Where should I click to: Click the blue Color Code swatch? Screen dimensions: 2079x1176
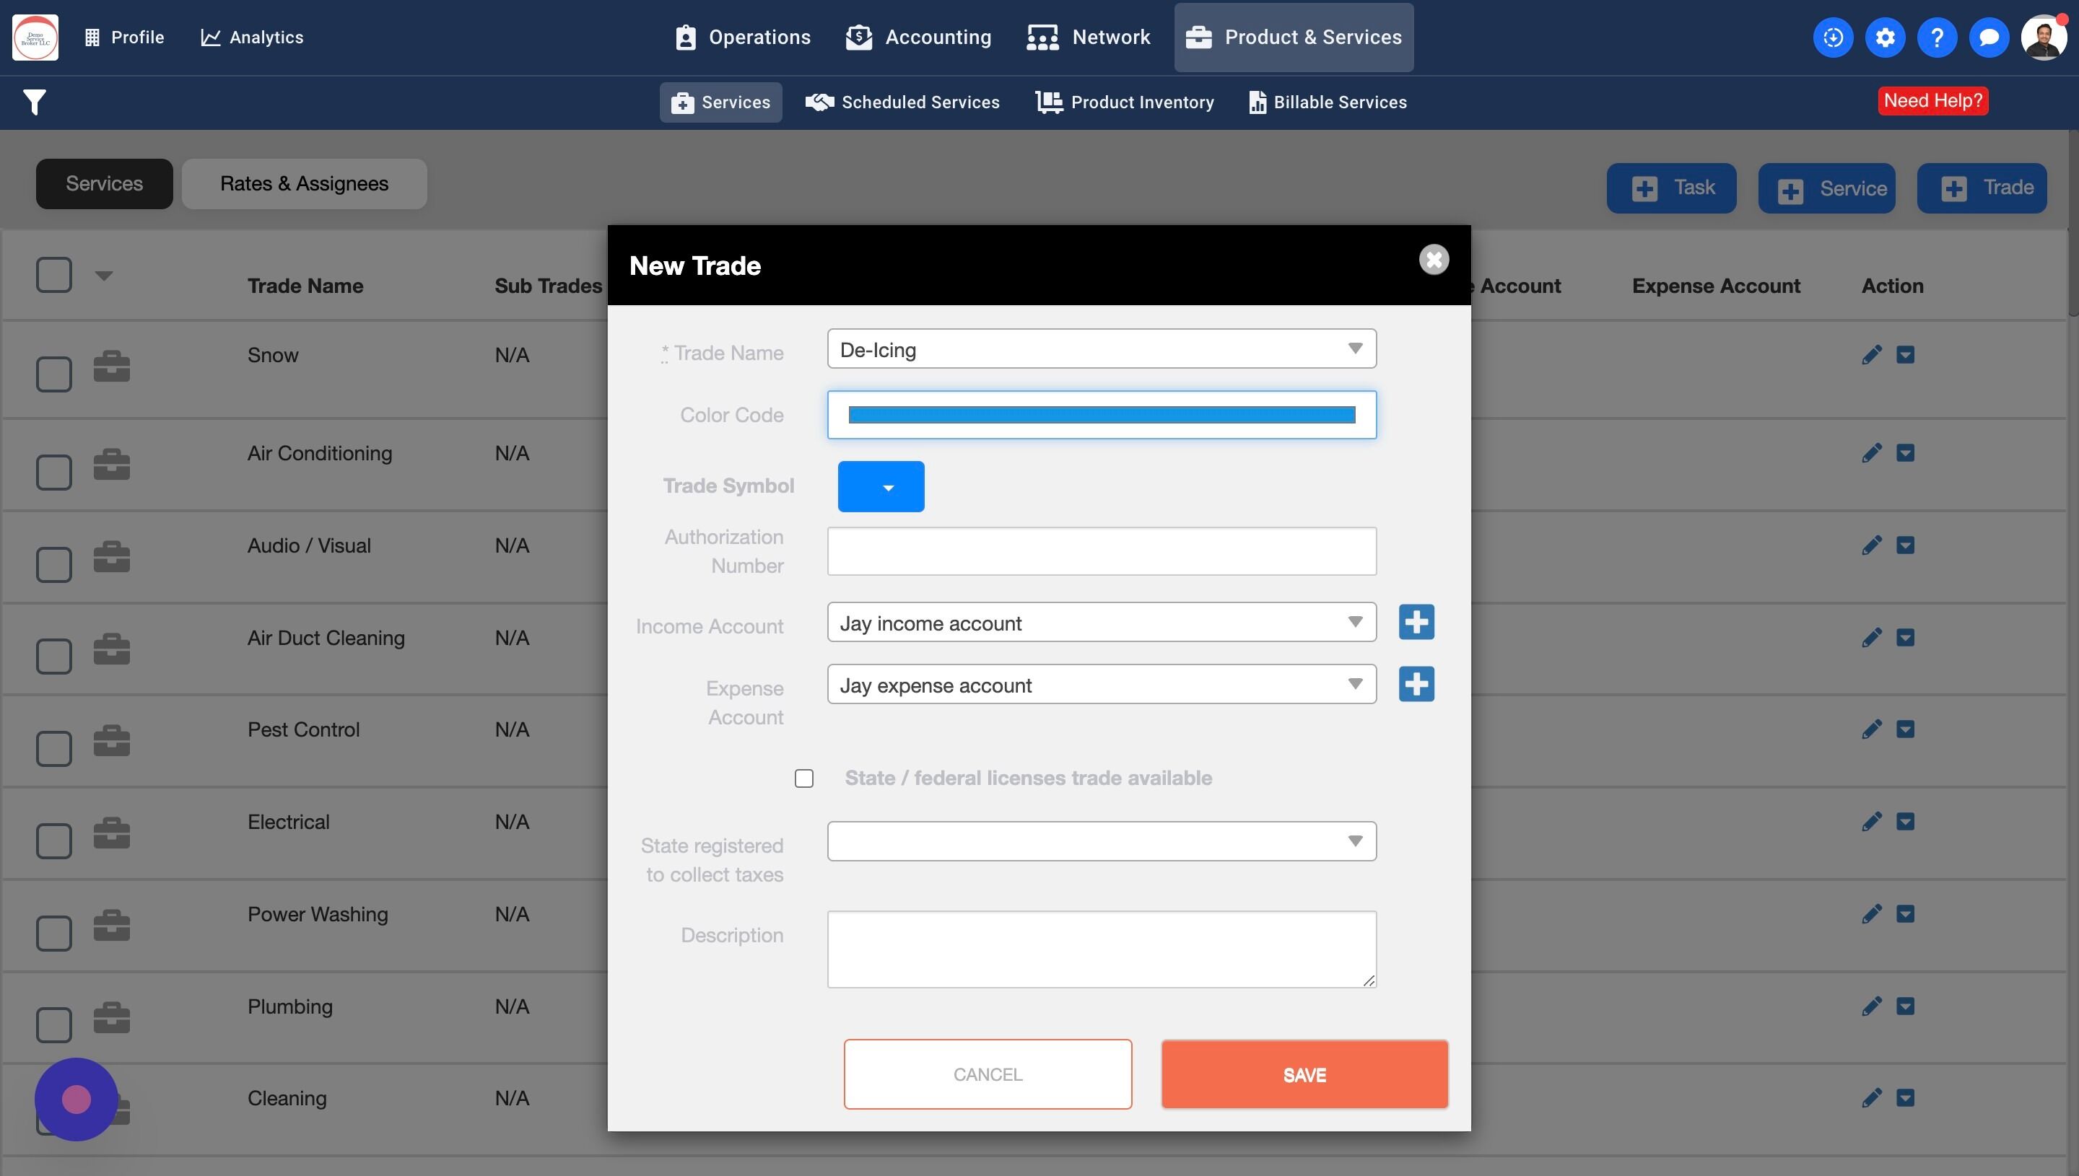click(x=1101, y=415)
